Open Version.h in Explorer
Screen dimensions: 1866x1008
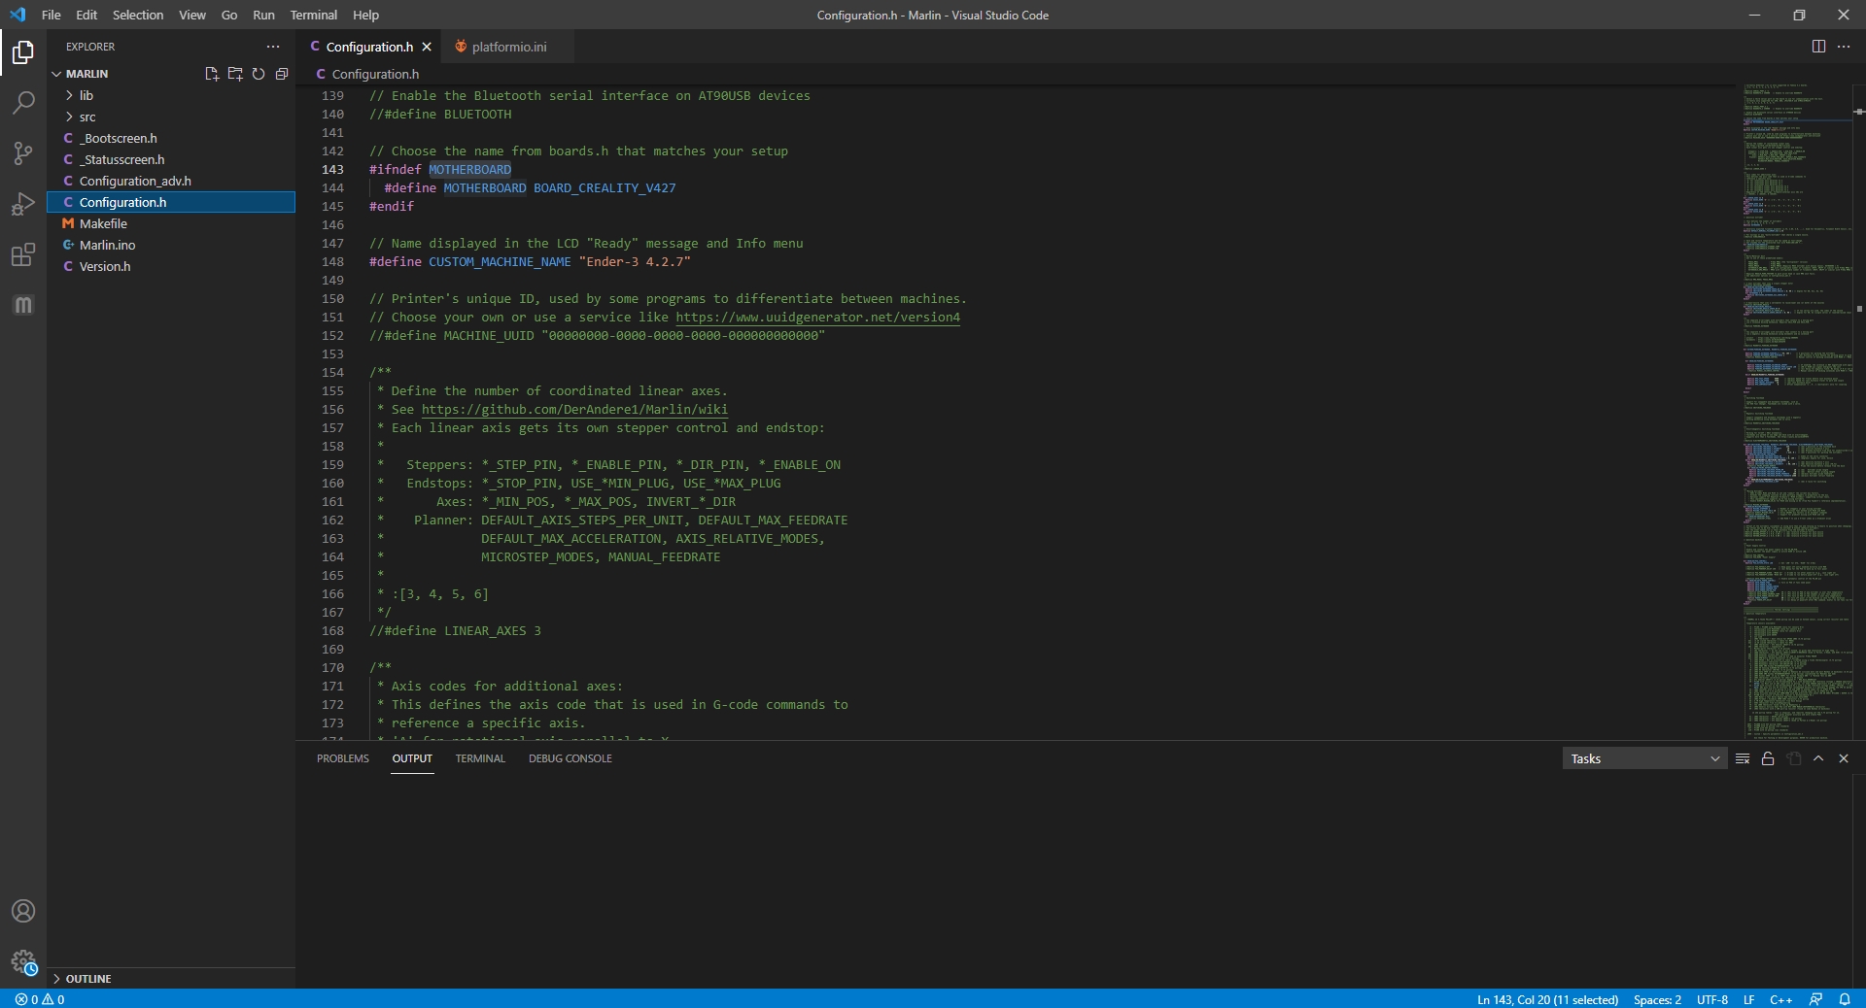tap(171, 266)
